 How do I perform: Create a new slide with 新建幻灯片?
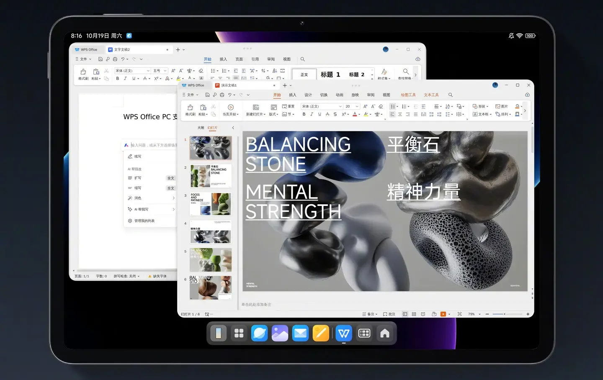(256, 110)
